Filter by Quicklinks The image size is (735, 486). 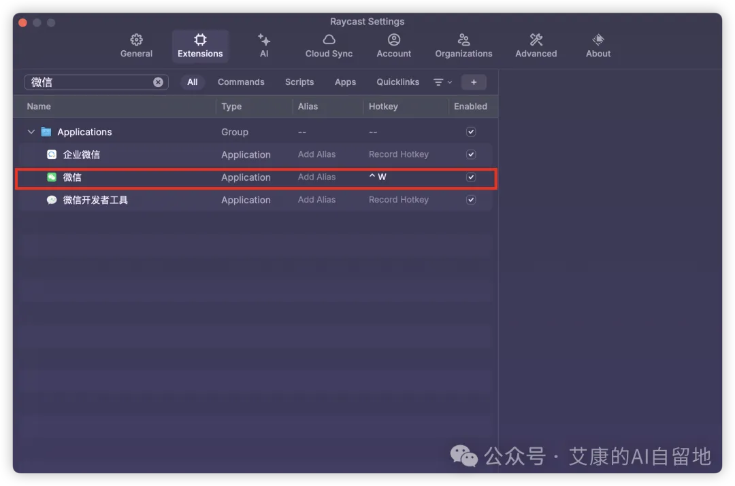pos(397,82)
